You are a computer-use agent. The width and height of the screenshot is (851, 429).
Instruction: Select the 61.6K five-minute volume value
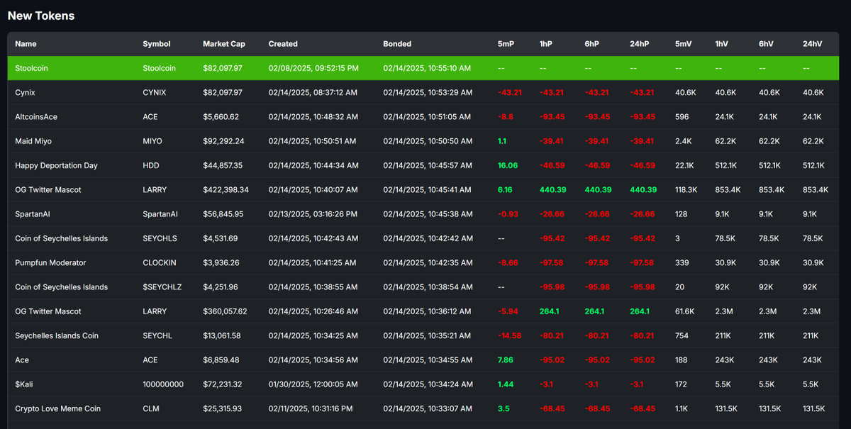tap(685, 311)
